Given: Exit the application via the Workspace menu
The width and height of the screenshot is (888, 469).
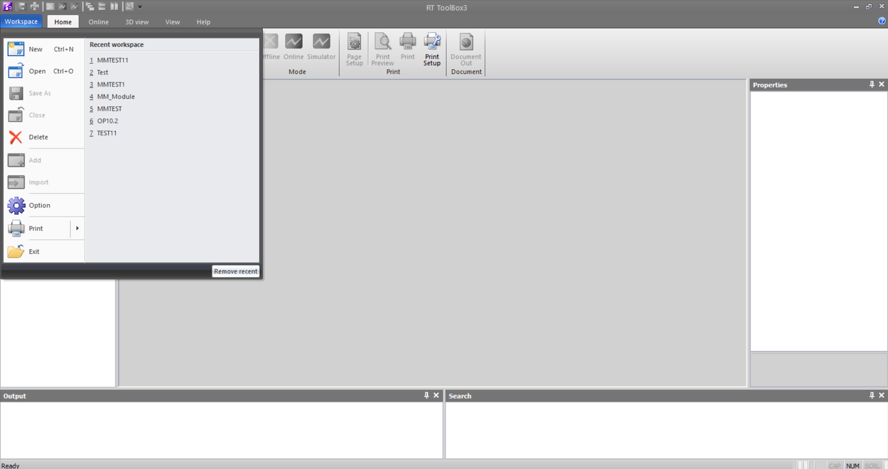Looking at the screenshot, I should [44, 252].
